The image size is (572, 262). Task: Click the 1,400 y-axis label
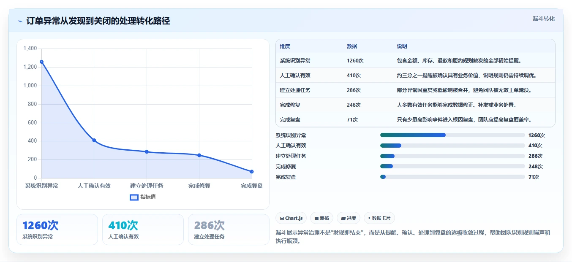coord(30,49)
